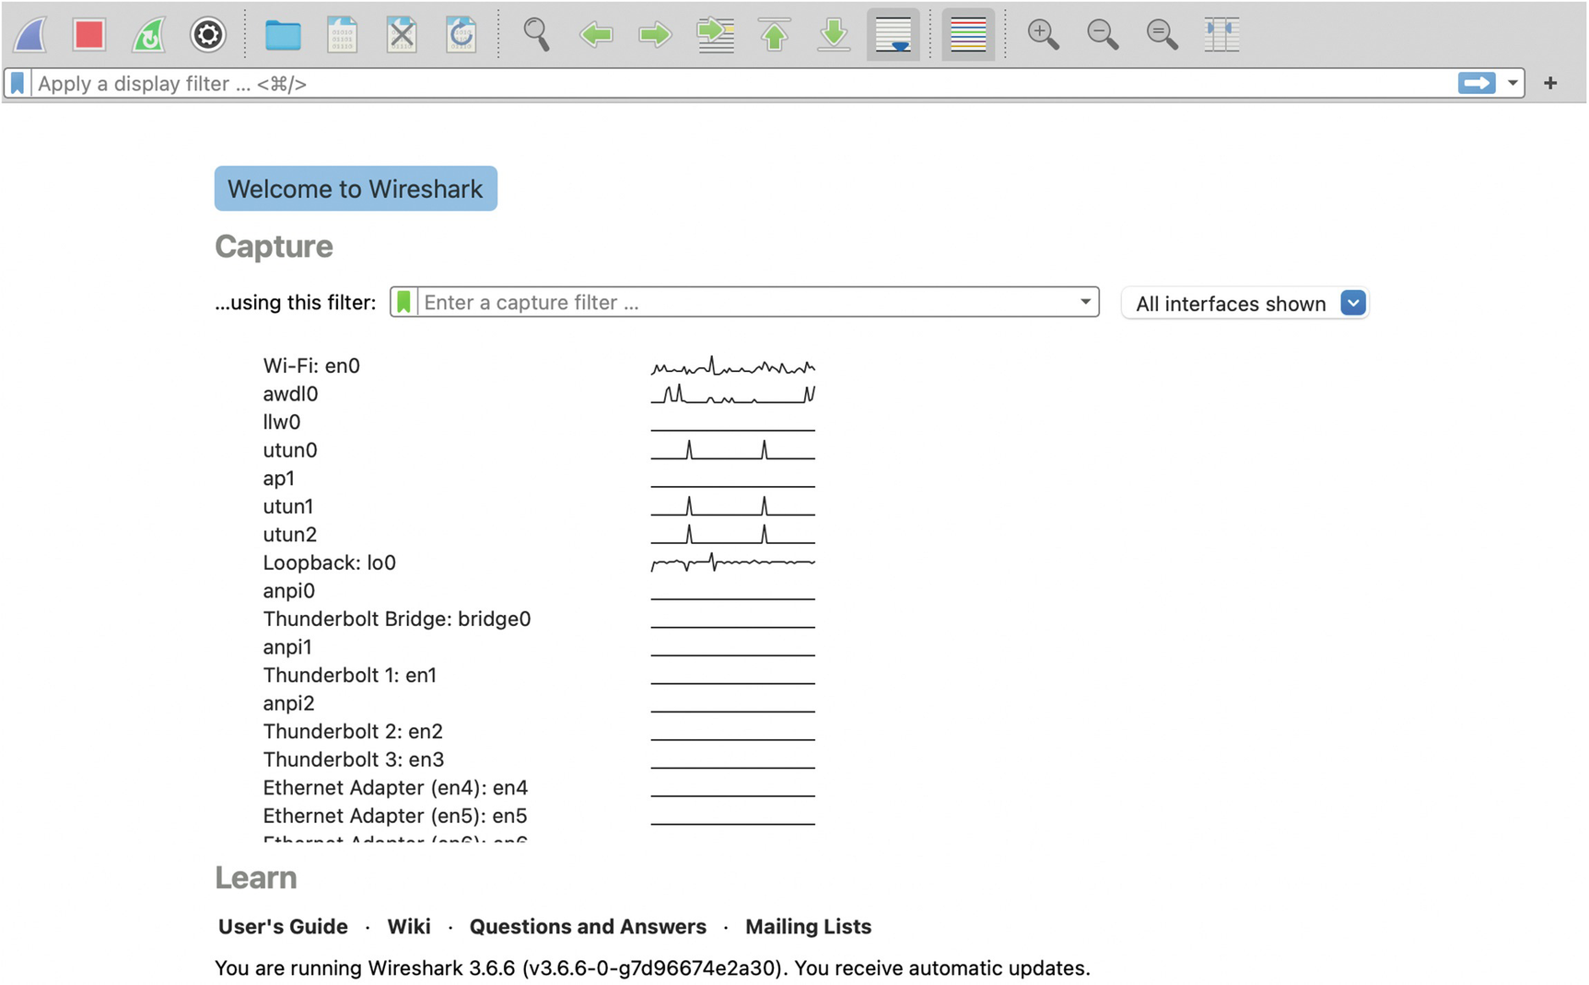Open a capture file with folder icon
The image size is (1589, 985).
point(283,35)
